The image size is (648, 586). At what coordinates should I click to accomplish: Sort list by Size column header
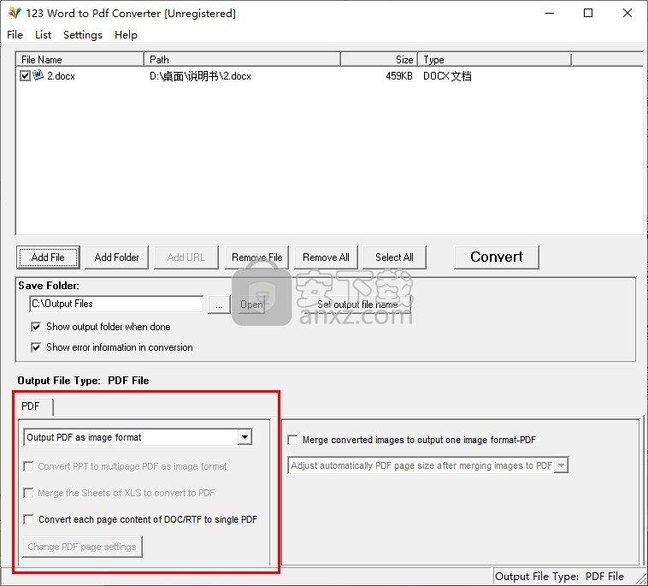tap(379, 60)
